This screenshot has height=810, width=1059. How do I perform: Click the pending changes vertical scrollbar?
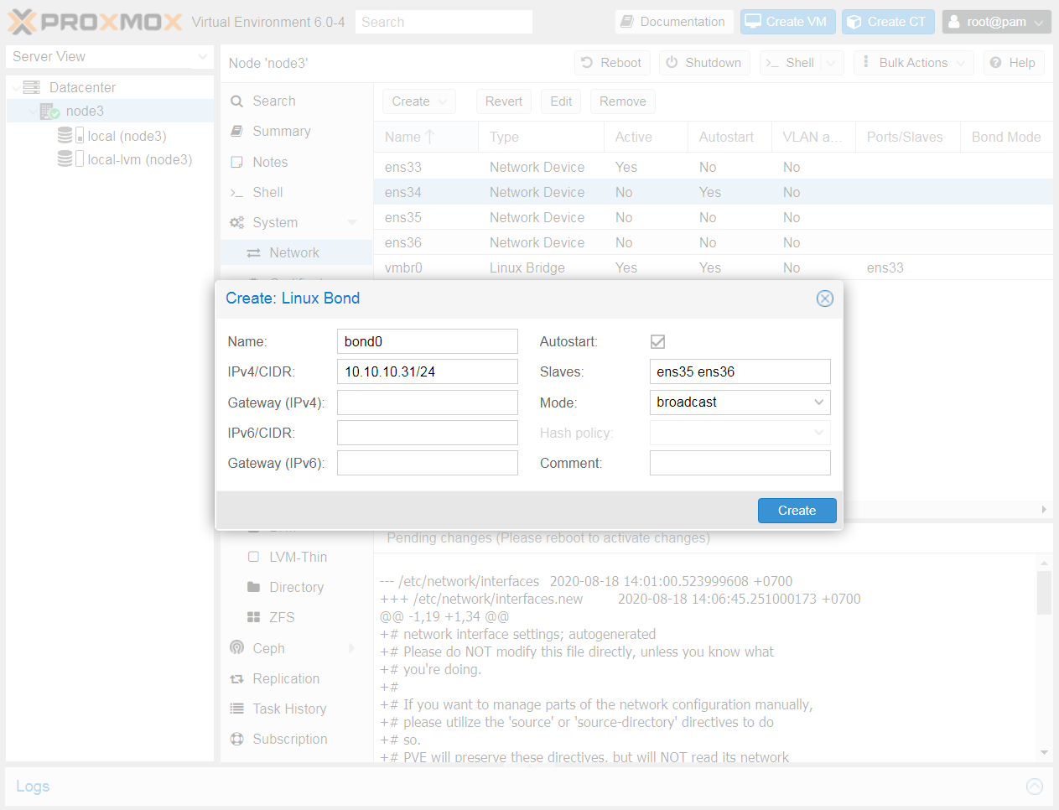[x=1044, y=593]
